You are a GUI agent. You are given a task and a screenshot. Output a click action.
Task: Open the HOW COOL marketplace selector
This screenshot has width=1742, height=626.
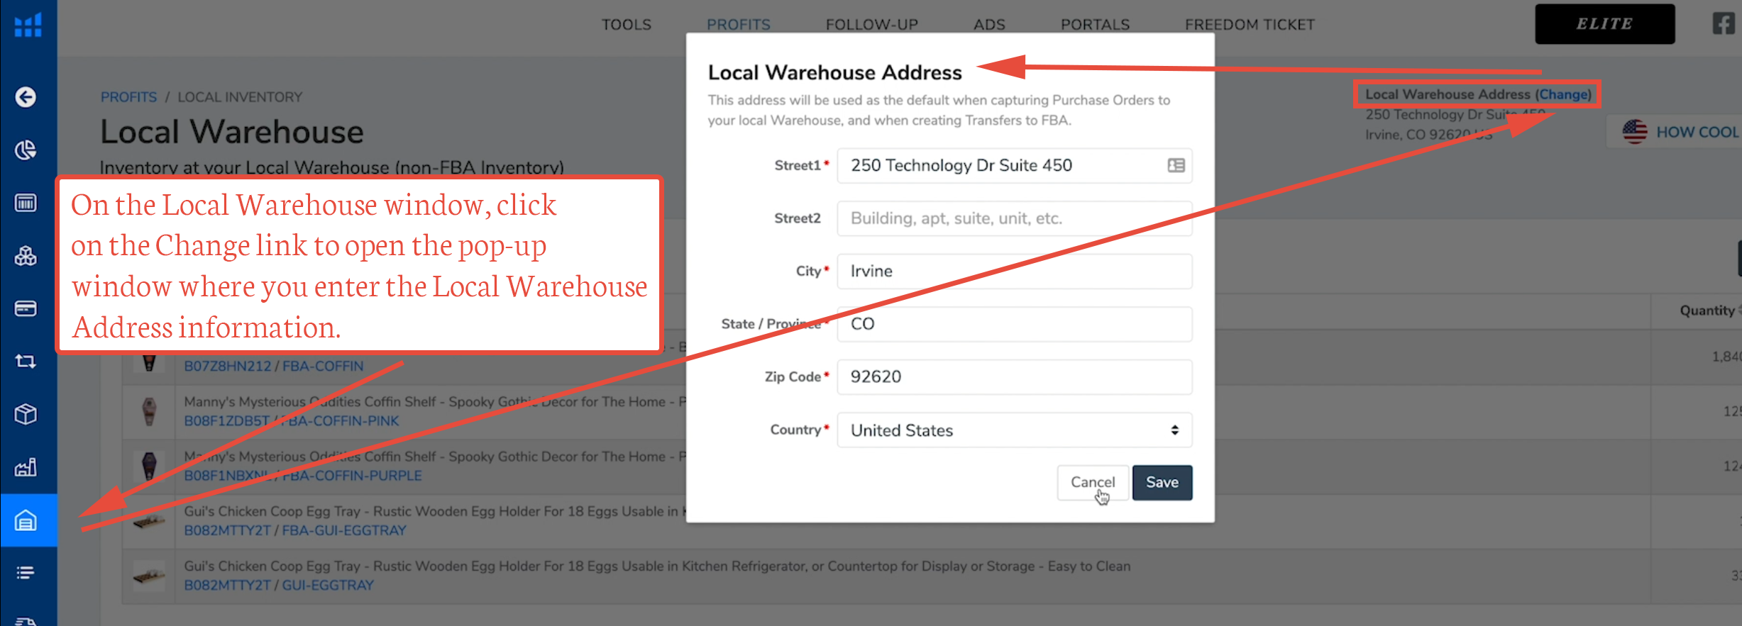coord(1679,132)
